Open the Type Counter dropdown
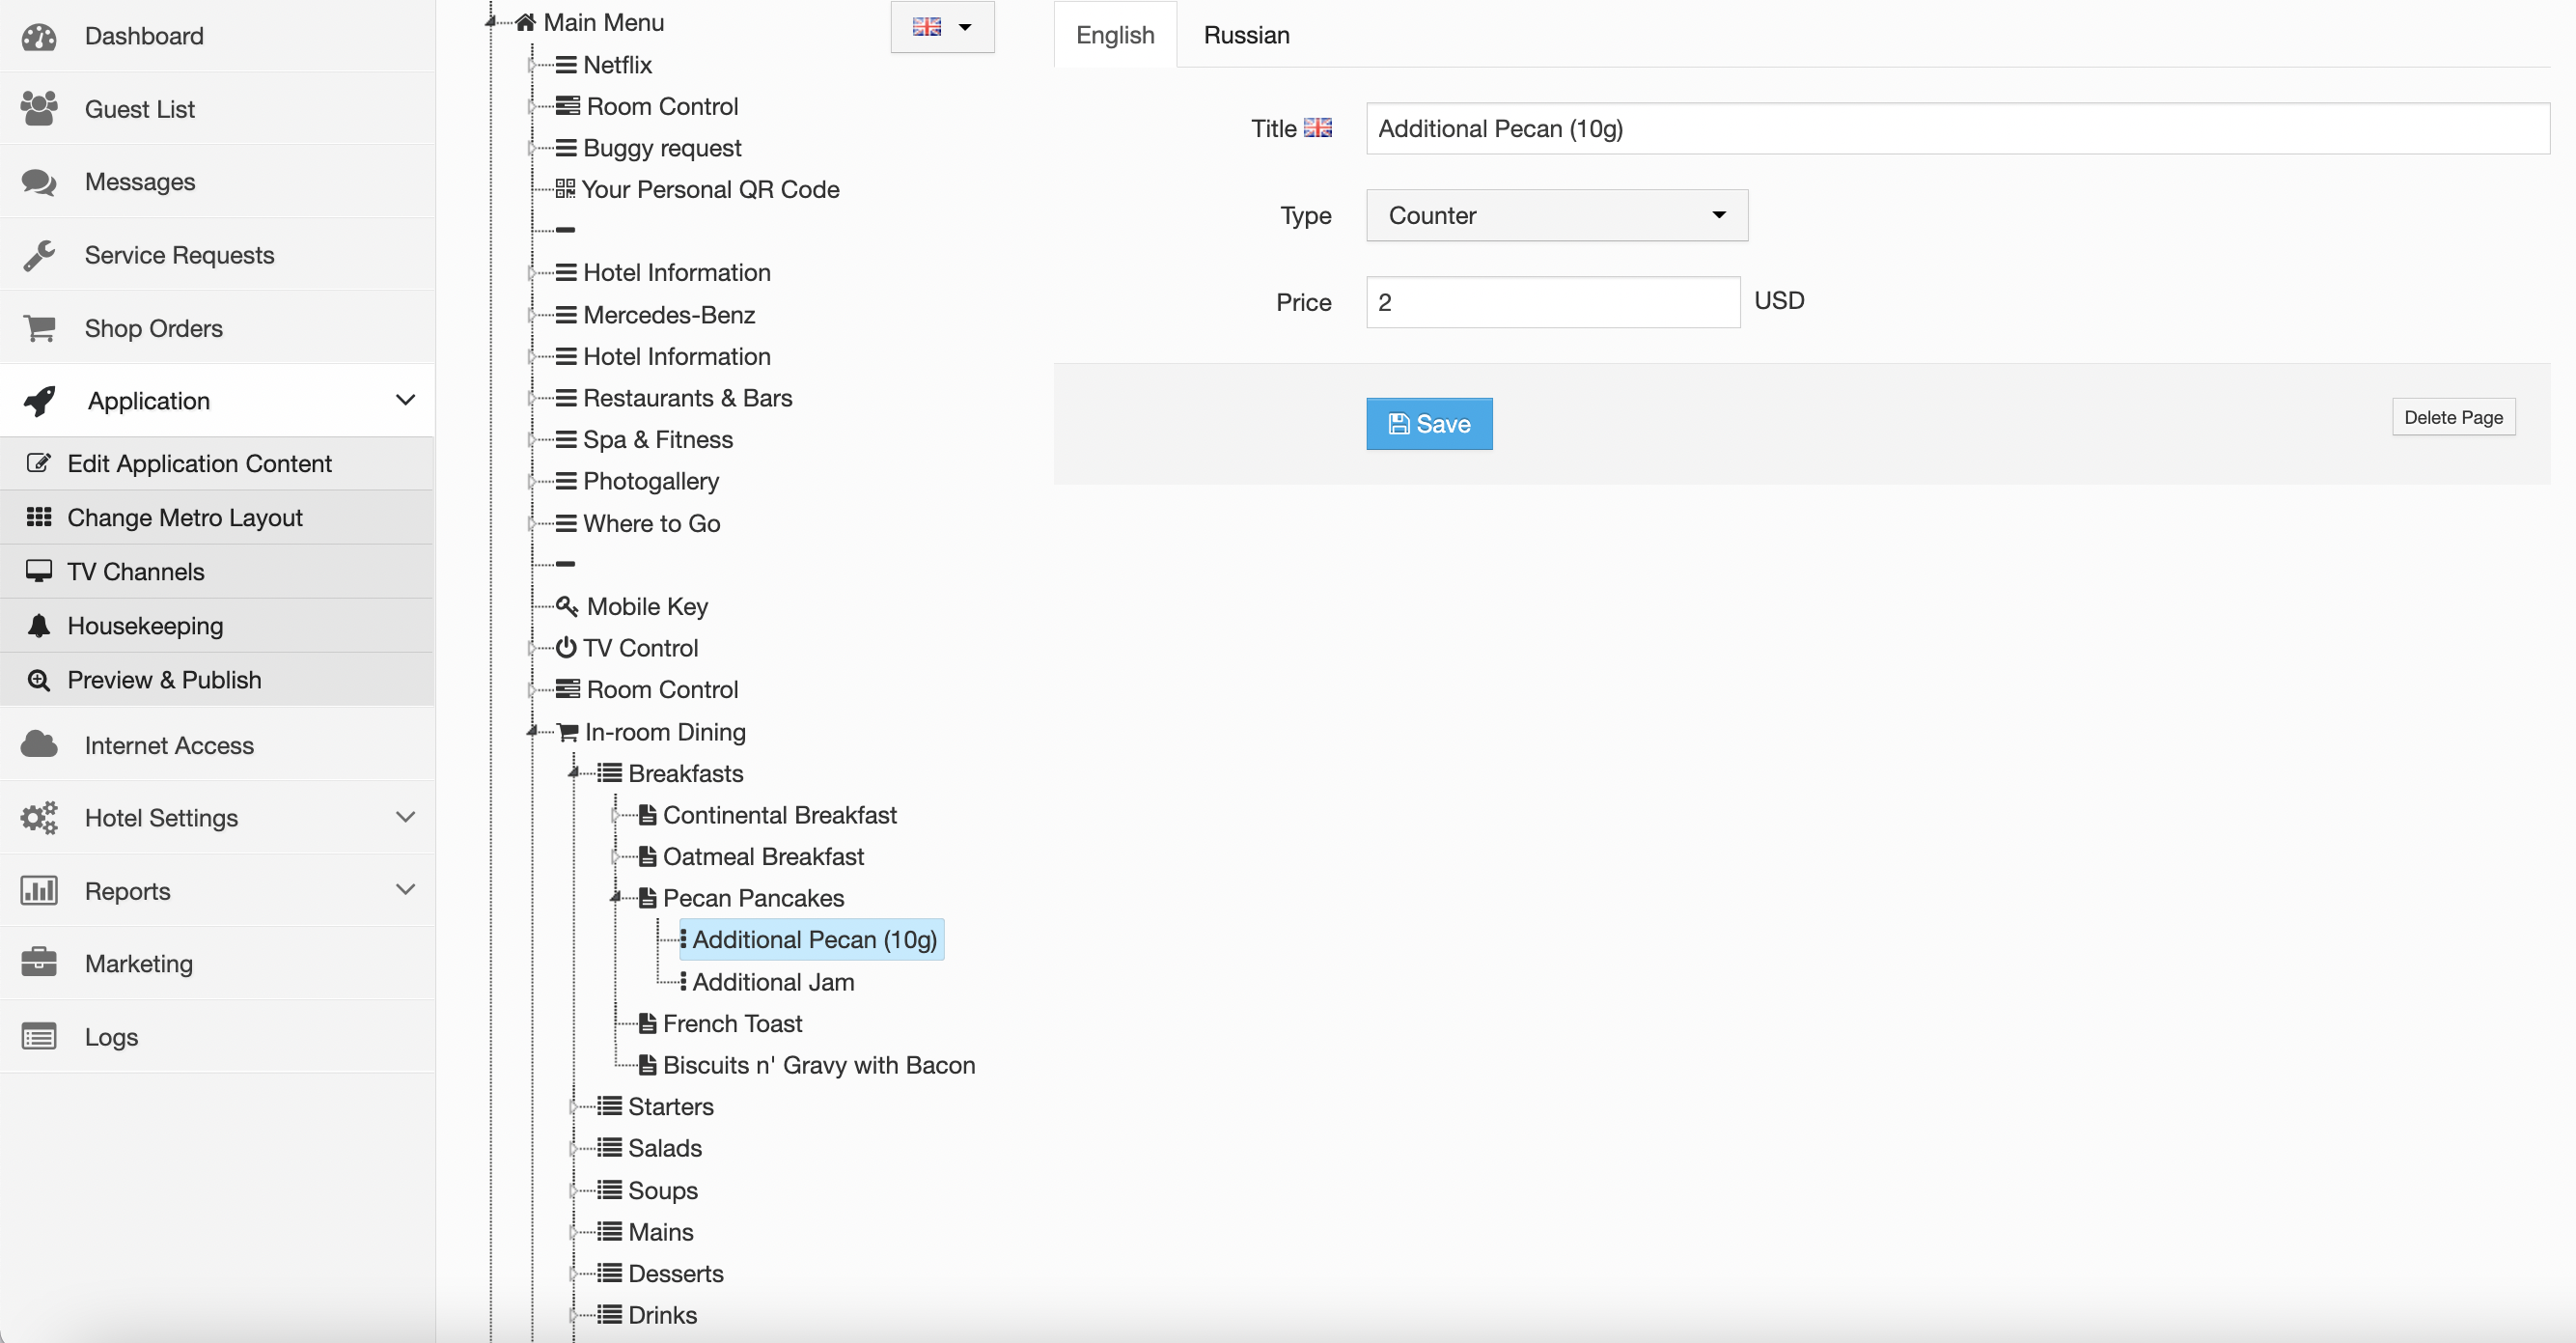2576x1343 pixels. 1557,215
